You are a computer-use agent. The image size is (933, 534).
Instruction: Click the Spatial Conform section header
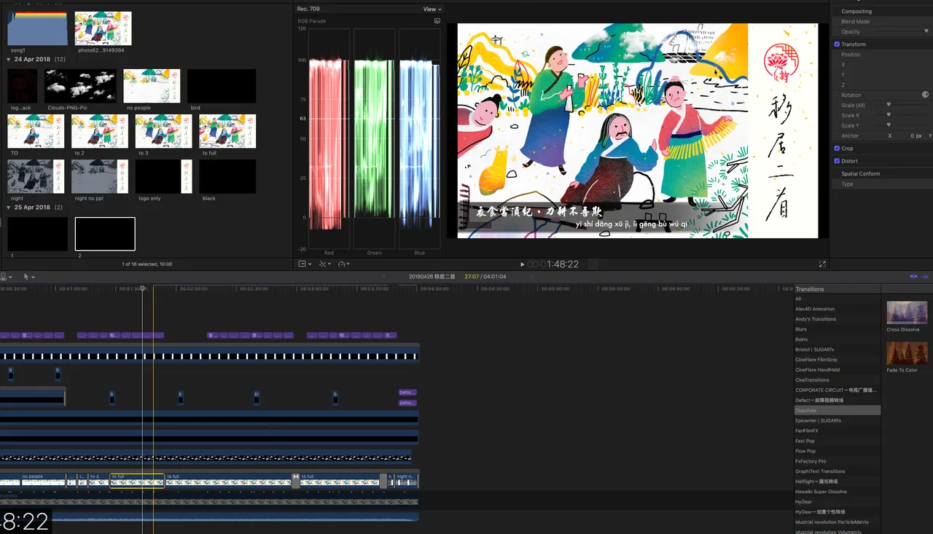point(861,174)
